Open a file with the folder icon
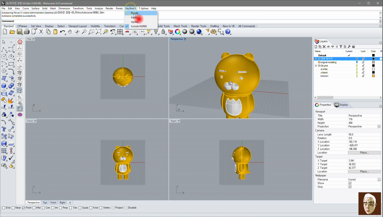Image resolution: width=383 pixels, height=217 pixels. [x=12, y=32]
